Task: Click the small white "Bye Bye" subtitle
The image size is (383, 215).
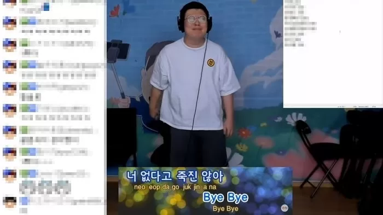Action: 225,208
